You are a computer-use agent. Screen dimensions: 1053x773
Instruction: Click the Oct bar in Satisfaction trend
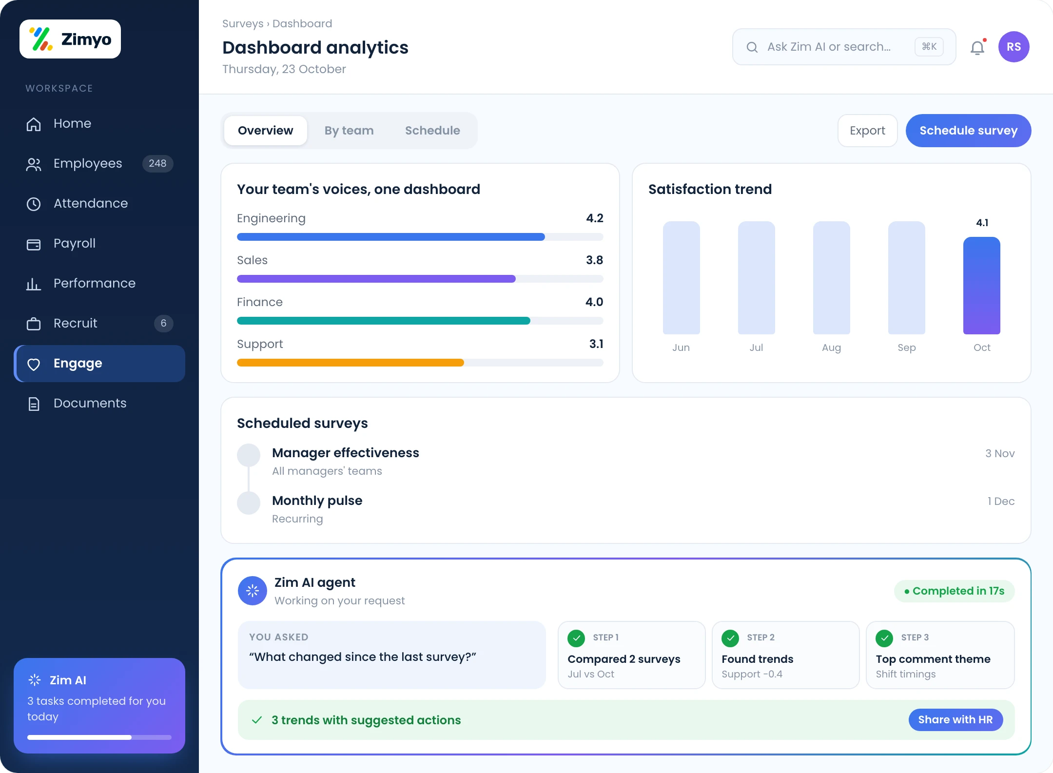pyautogui.click(x=982, y=286)
